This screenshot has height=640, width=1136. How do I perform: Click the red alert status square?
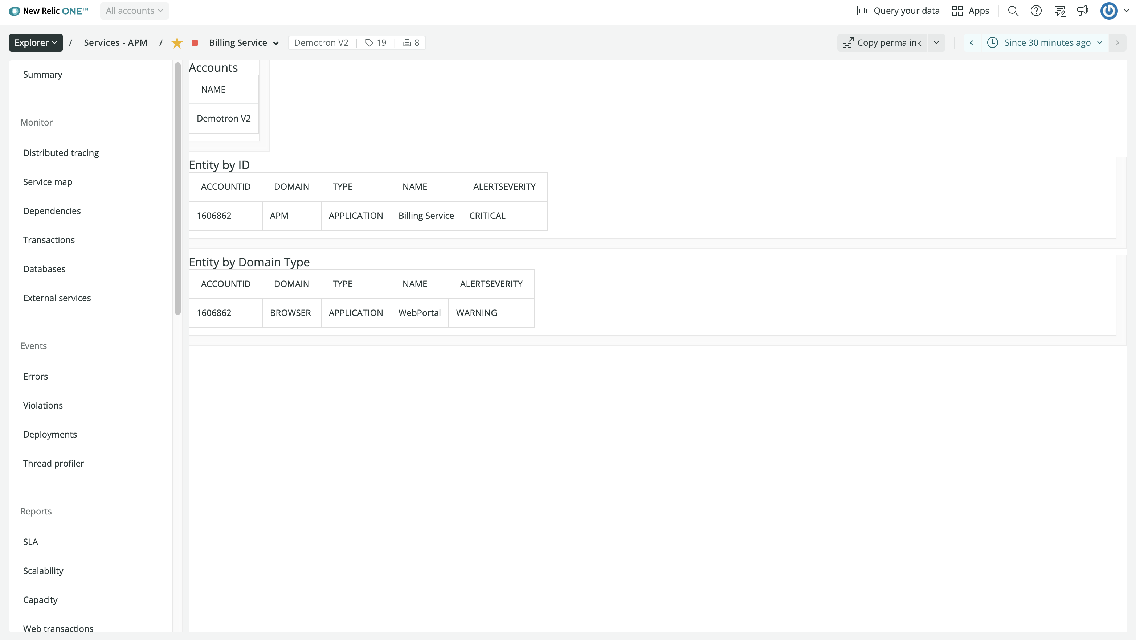(x=195, y=43)
